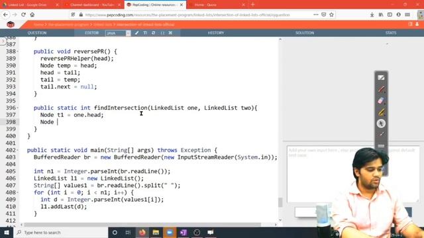The height and width of the screenshot is (238, 424).
Task: Open the browser home page icon
Action: click(x=32, y=15)
